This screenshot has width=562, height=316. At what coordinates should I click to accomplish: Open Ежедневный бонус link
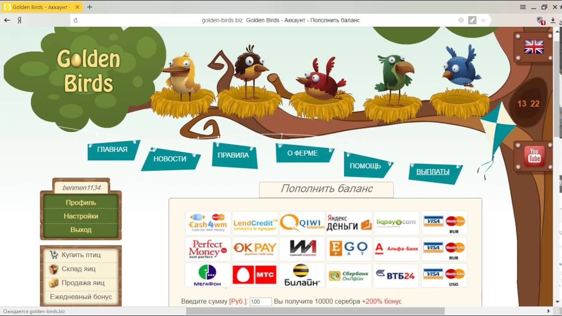tap(81, 297)
